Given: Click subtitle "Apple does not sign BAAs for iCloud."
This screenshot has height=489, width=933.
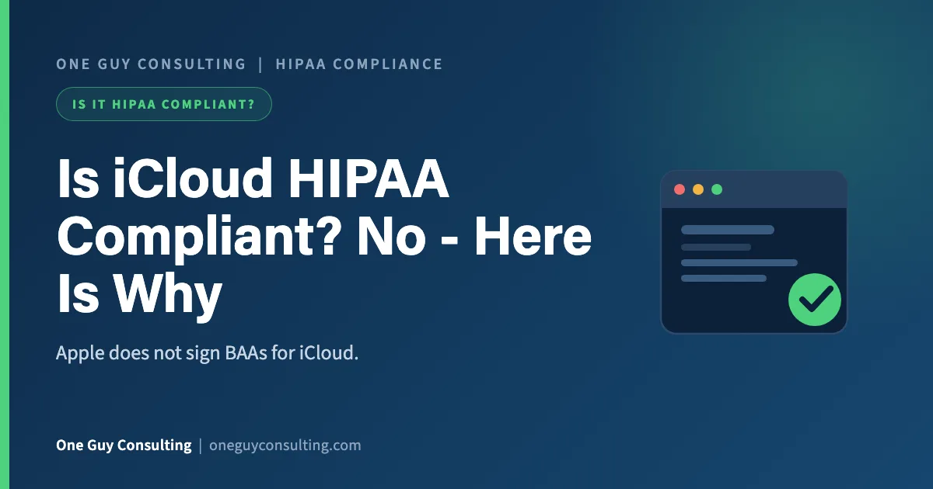Looking at the screenshot, I should 207,354.
